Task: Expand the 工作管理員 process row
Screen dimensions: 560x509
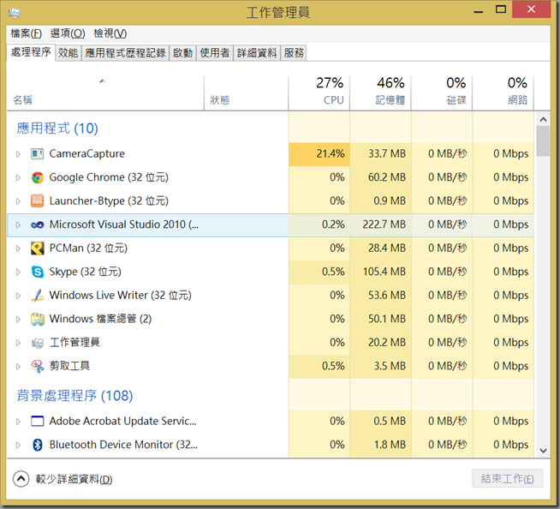Action: [x=18, y=343]
